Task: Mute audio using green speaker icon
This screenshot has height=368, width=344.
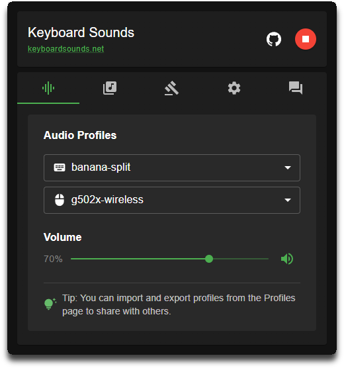Action: point(287,259)
